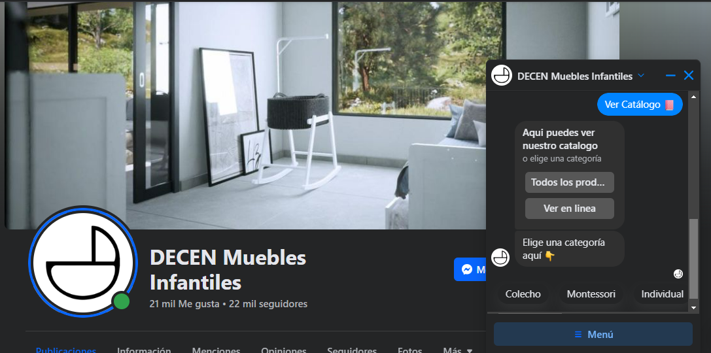Viewport: 711px width, 353px height.
Task: Click the chat scrollbar up arrow
Action: pos(693,97)
